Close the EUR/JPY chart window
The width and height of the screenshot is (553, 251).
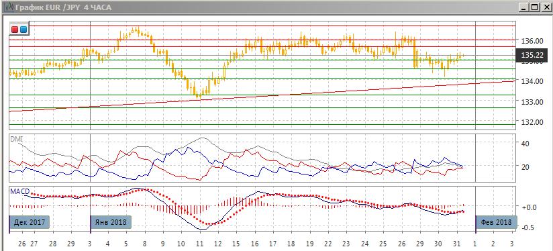tap(544, 6)
